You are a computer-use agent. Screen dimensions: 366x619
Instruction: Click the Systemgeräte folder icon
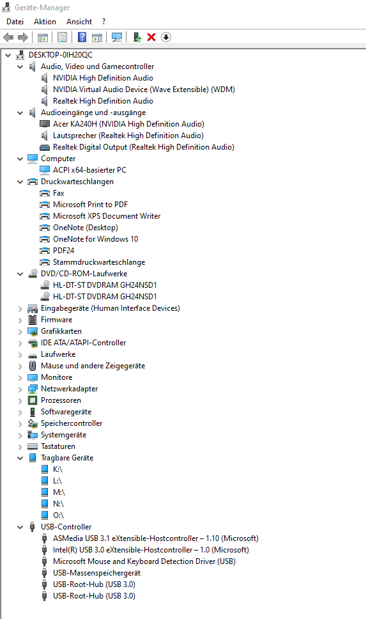[x=33, y=435]
